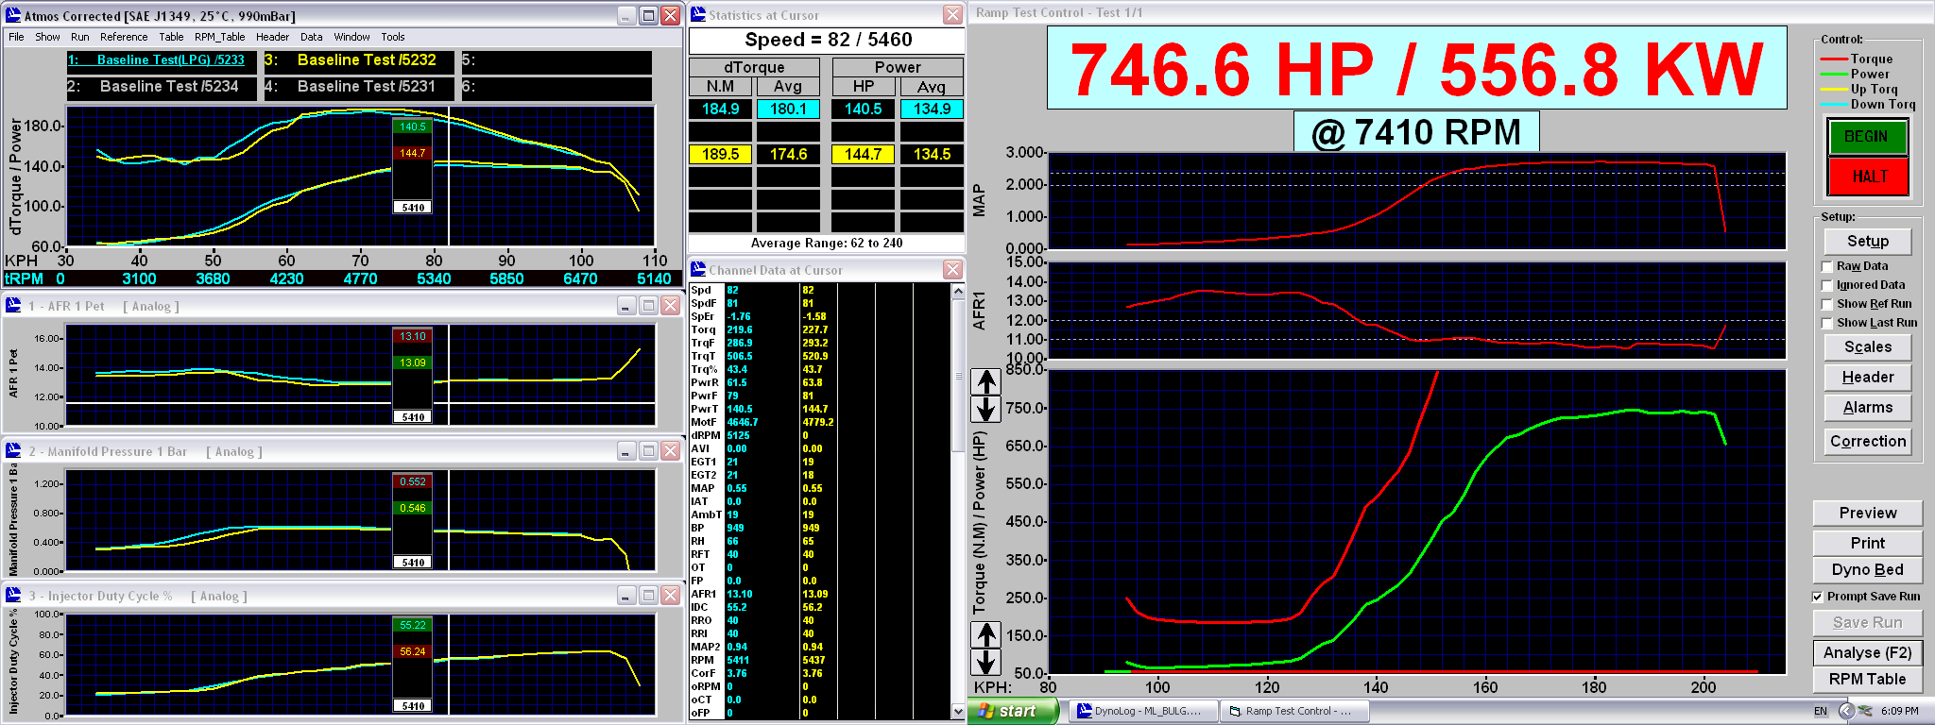Click the Correction button

1868,442
